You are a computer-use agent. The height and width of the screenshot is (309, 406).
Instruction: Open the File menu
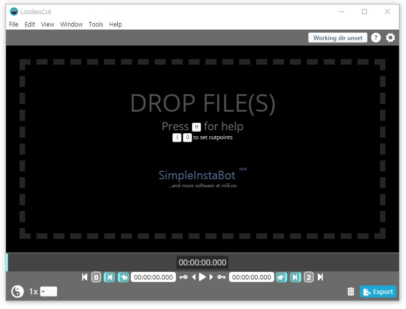coord(14,25)
